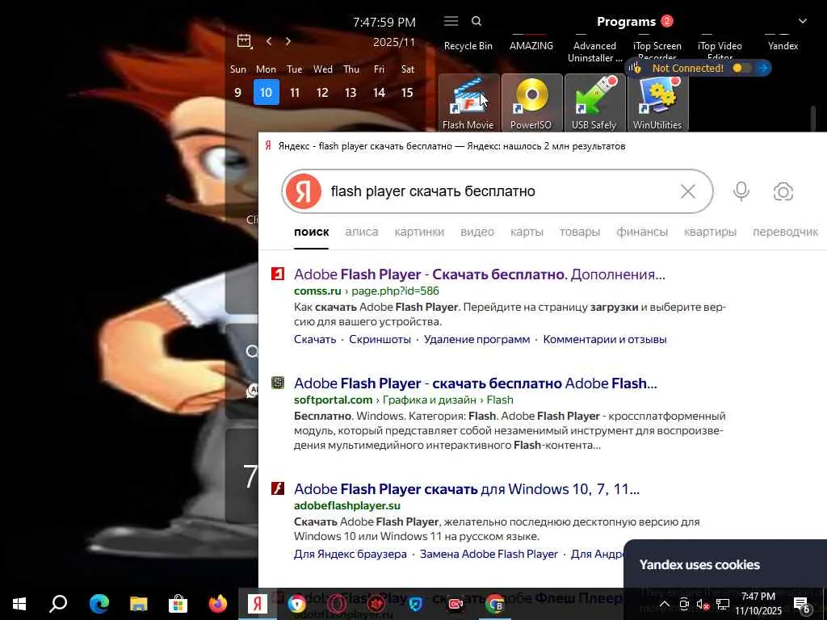
Task: Click the Programs heading
Action: coord(626,22)
